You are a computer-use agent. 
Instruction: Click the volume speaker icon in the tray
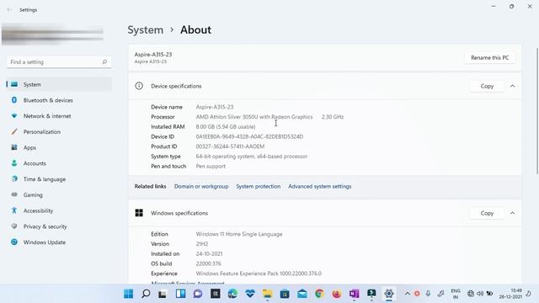pyautogui.click(x=480, y=294)
